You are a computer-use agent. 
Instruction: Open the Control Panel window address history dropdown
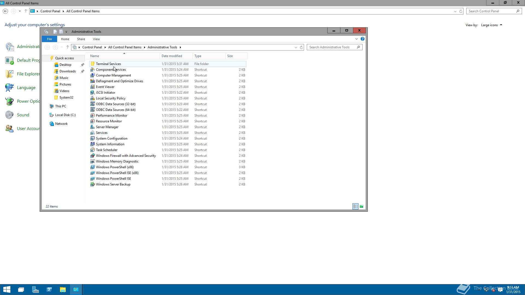(x=455, y=11)
